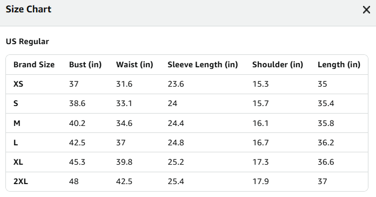Select the XL size row label

(18, 162)
